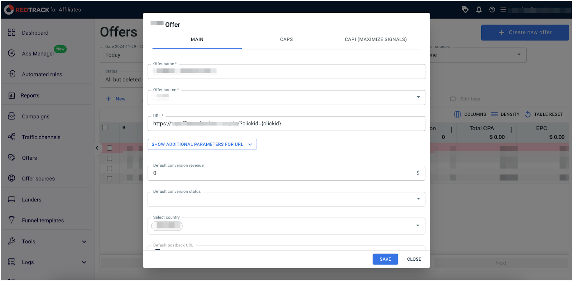Screen dimensions: 573x281
Task: Switch to CAPI (Maximize Signals) tab
Action: (x=375, y=39)
